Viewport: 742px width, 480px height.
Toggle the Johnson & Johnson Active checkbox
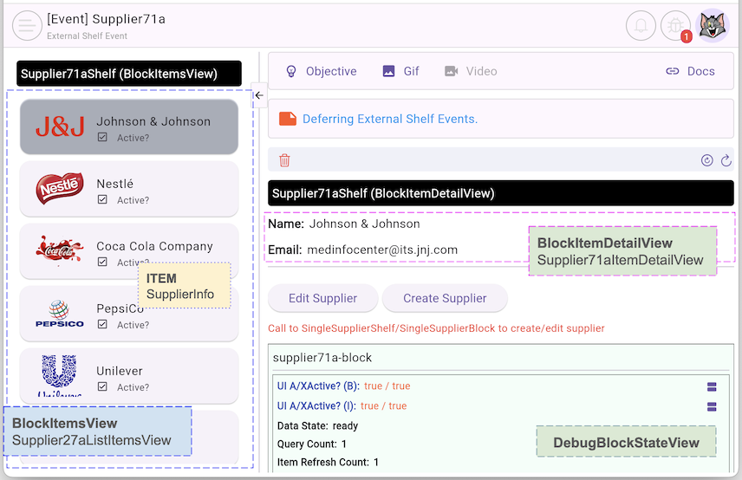click(x=103, y=138)
